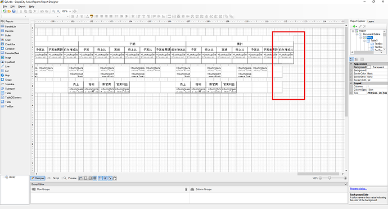The width and height of the screenshot is (388, 209).
Task: Click the BackgroundColor swatch
Action: [x=369, y=67]
